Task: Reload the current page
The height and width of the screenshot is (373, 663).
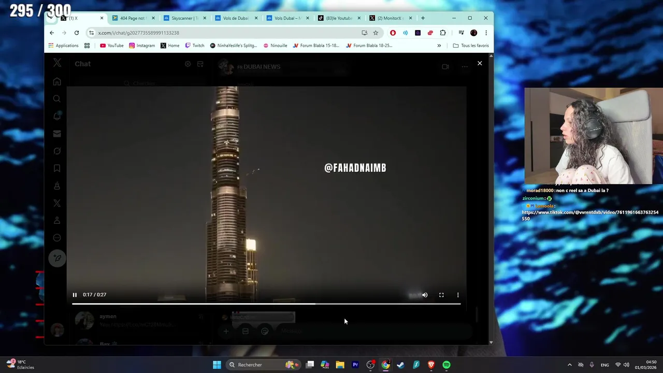Action: tap(76, 33)
